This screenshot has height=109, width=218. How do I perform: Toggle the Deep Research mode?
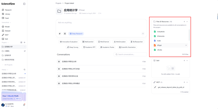pos(76,34)
